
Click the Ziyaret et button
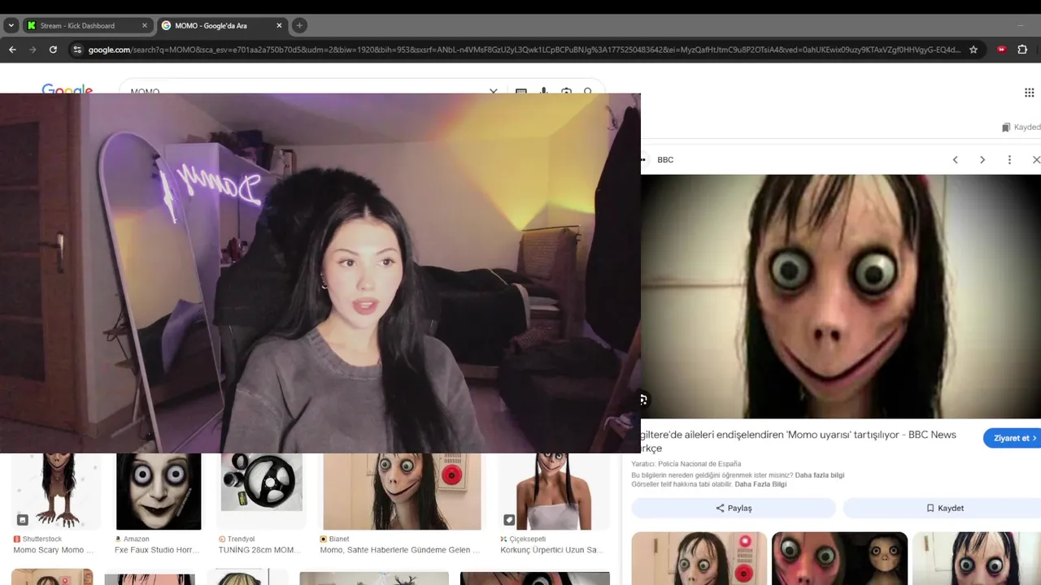tap(1012, 438)
